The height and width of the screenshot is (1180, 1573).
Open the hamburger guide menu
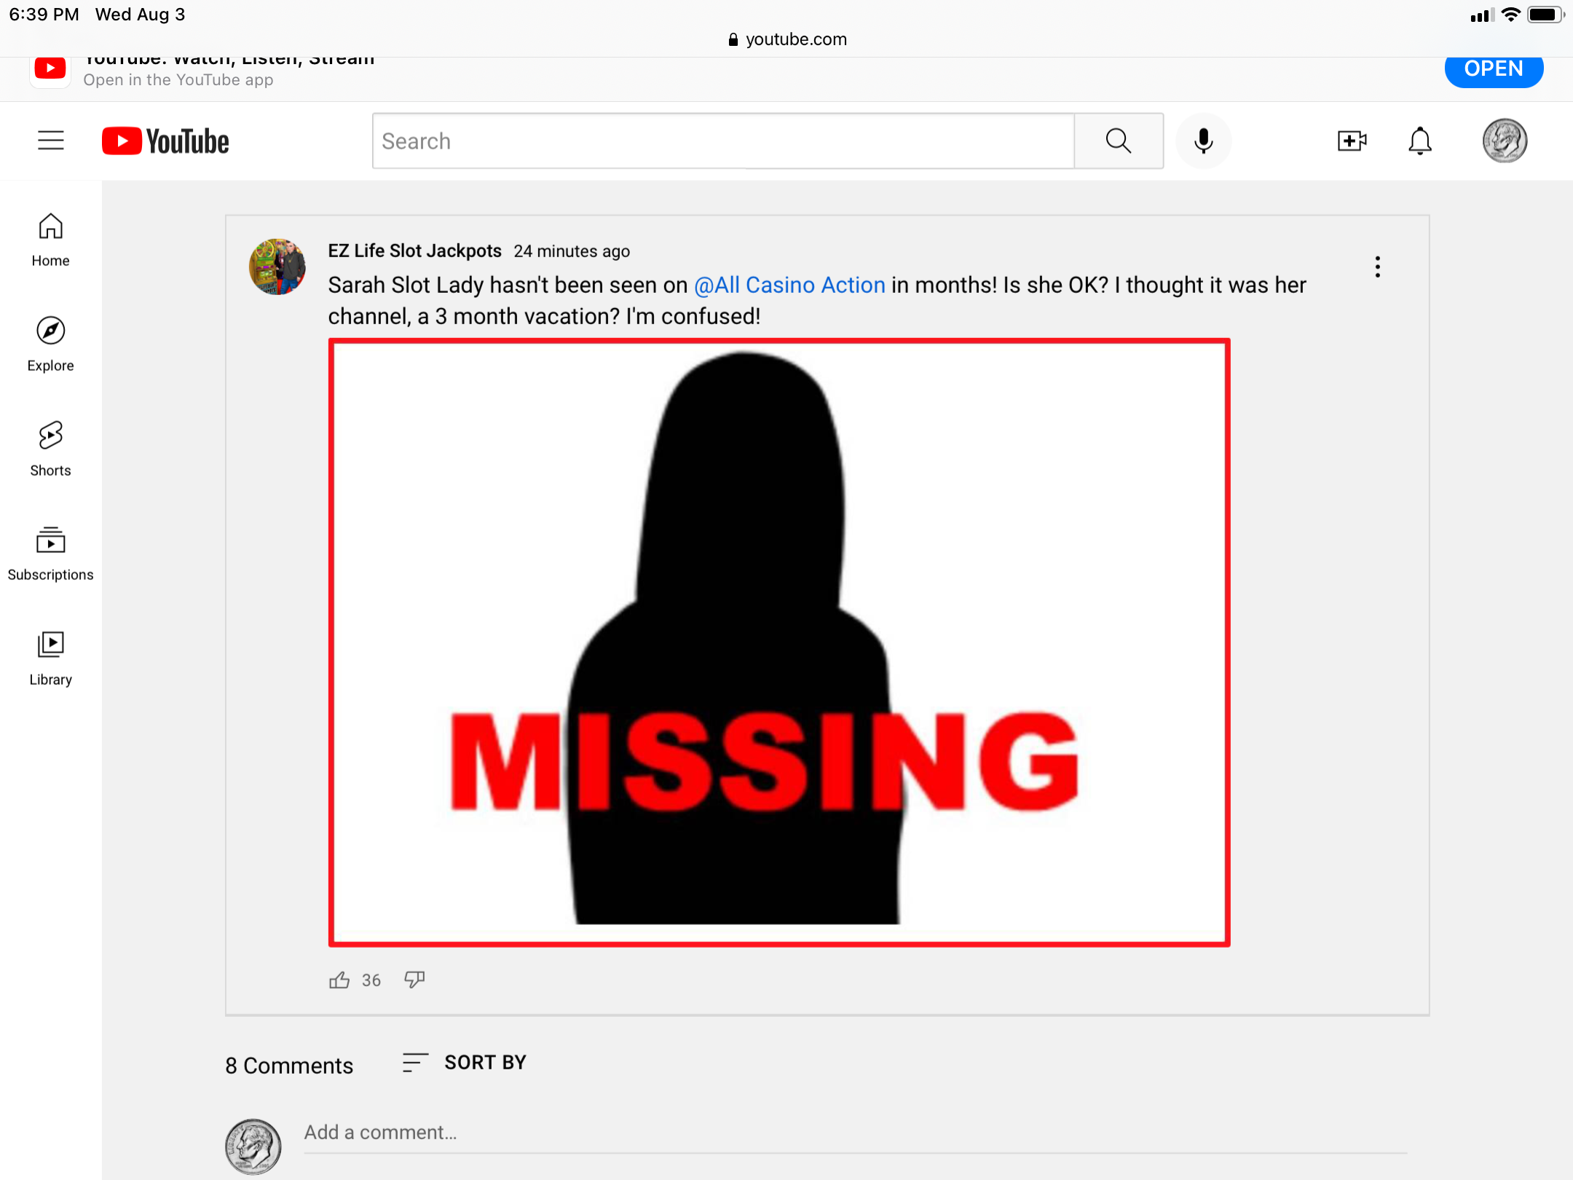tap(51, 140)
